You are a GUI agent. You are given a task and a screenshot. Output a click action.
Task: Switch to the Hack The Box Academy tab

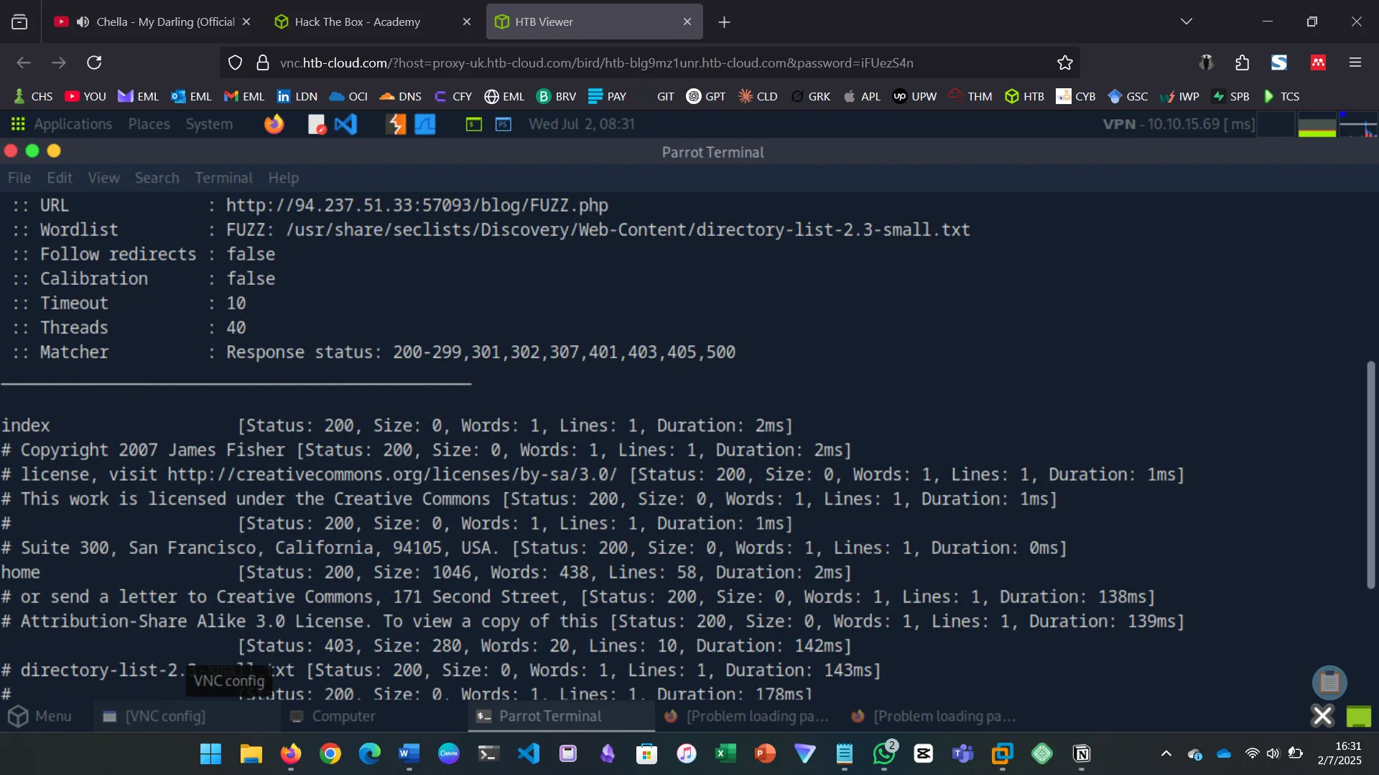(357, 22)
